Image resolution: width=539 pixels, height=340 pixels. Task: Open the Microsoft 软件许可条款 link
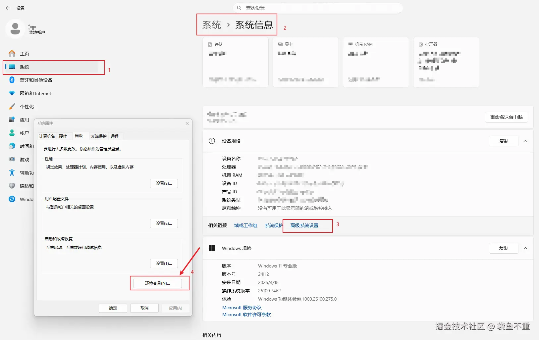click(x=246, y=315)
